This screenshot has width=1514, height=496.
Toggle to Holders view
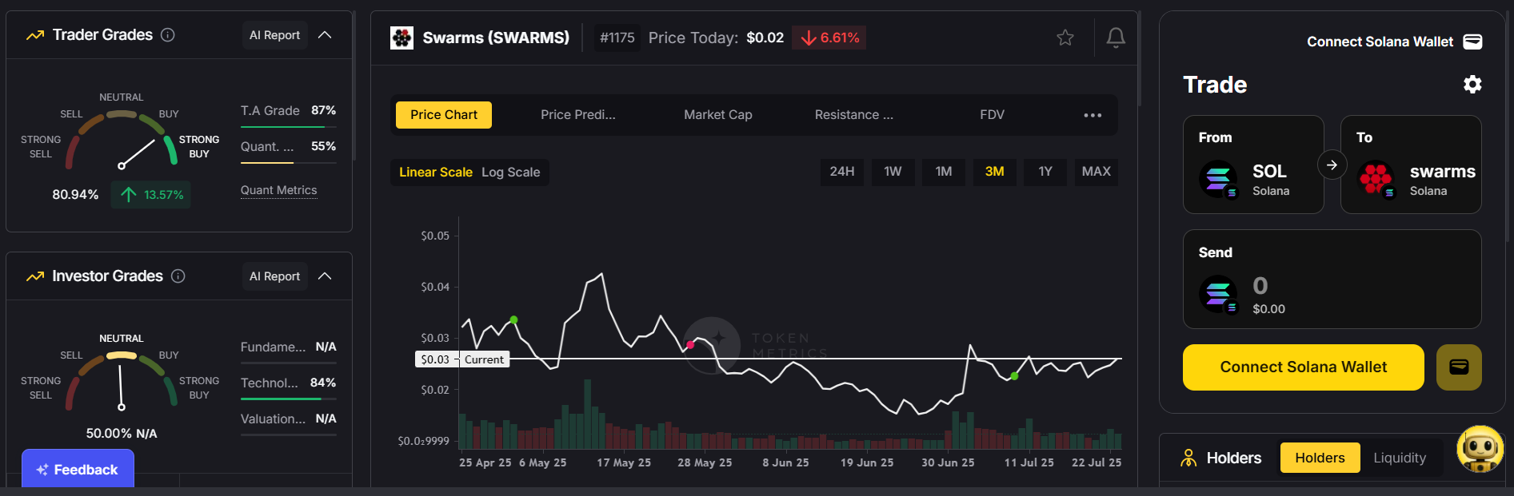pyautogui.click(x=1320, y=458)
